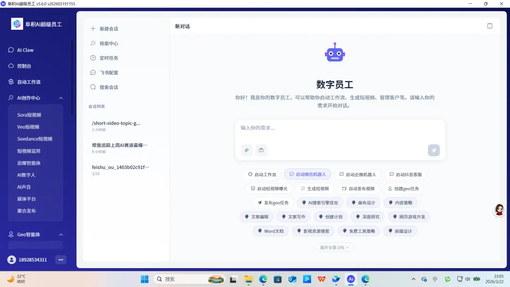Select the 创建计划 chip

[x=331, y=217]
